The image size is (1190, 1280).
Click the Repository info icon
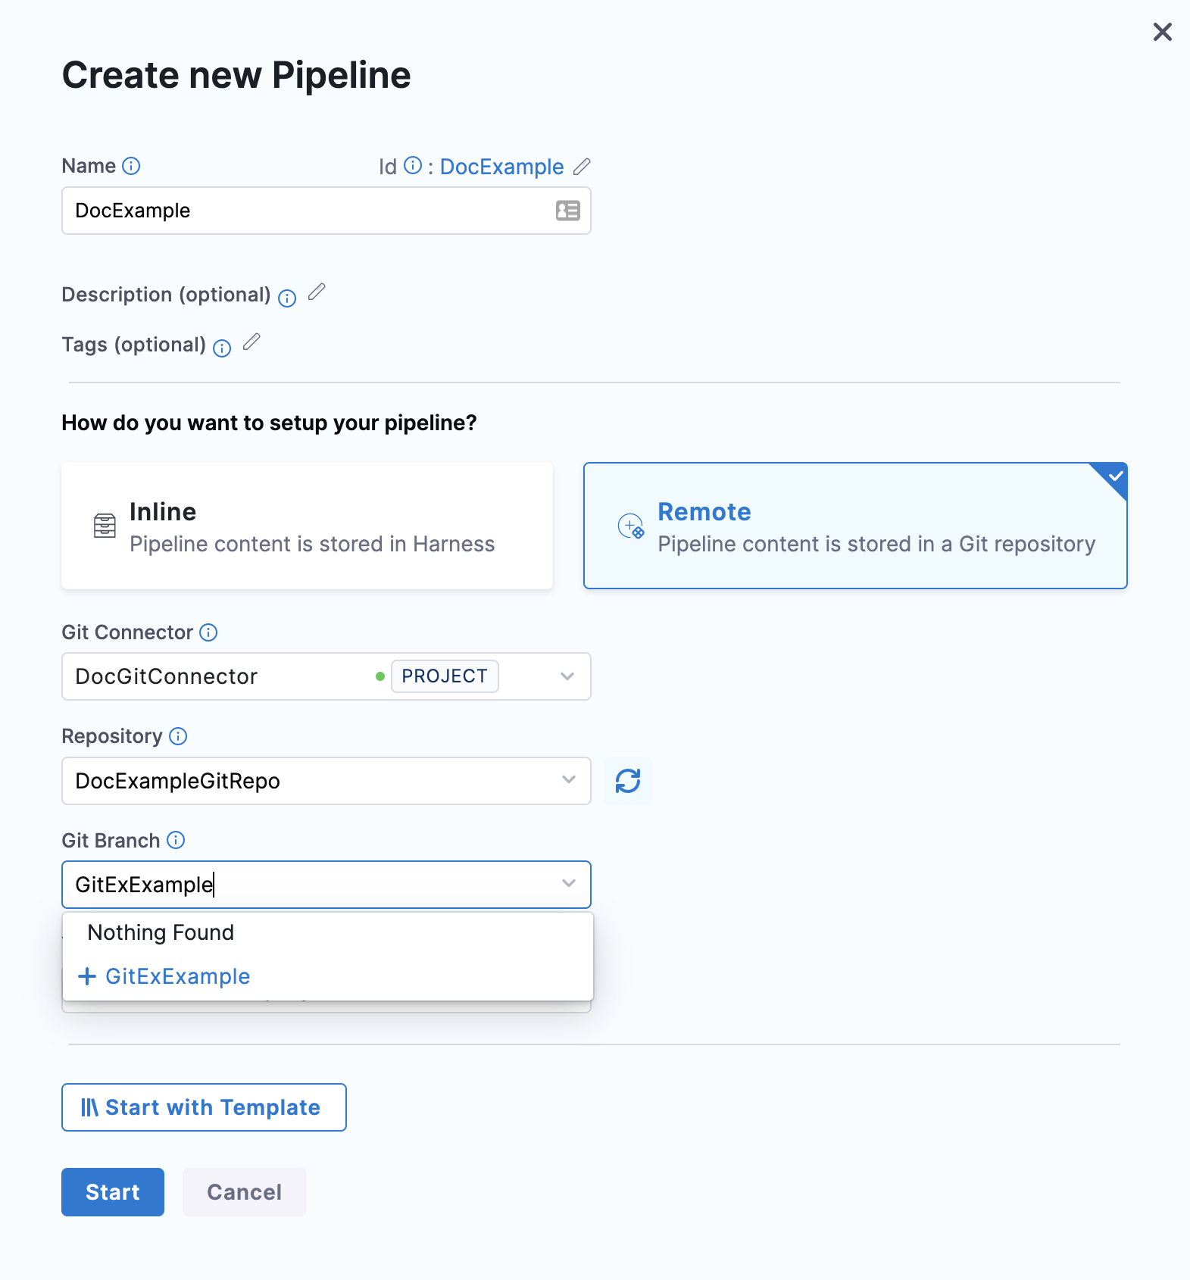[178, 736]
